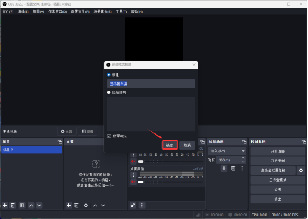Delete the source using the 来源 trash icon

pos(77,206)
